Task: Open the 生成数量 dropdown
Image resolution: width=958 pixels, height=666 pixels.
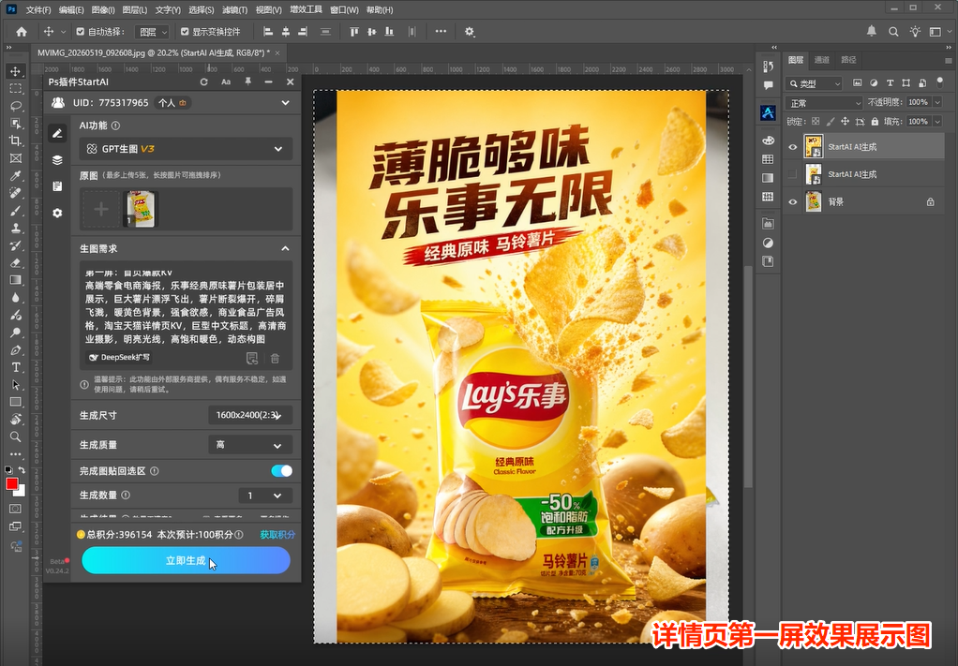Action: [x=265, y=496]
